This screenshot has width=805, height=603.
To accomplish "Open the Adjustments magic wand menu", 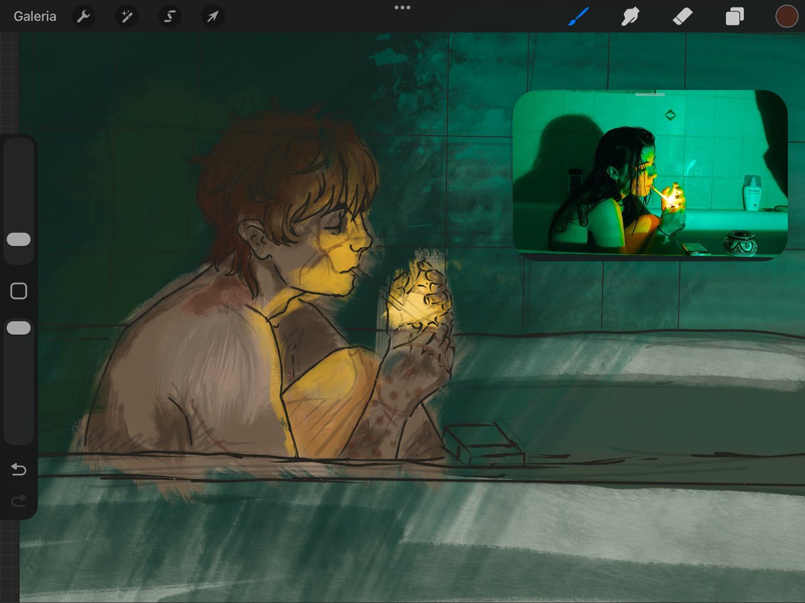I will (x=126, y=16).
